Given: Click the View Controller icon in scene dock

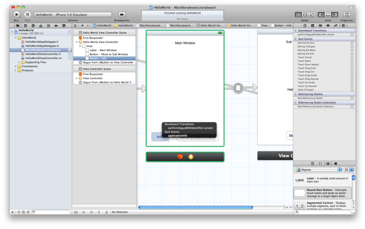Looking at the screenshot, I should pos(191,157).
